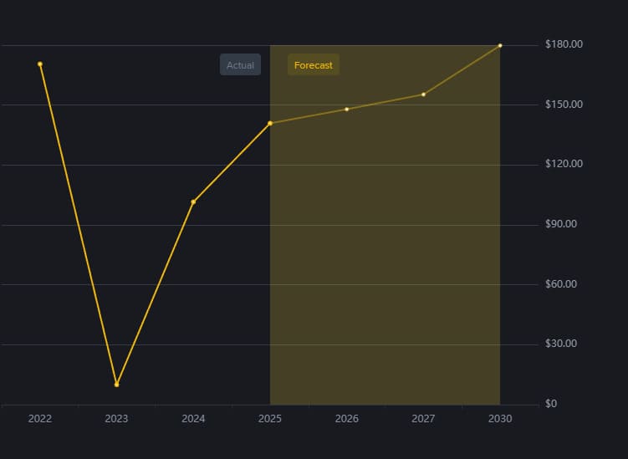Click the $120.00 y-axis label
This screenshot has width=628, height=459.
pyautogui.click(x=565, y=164)
